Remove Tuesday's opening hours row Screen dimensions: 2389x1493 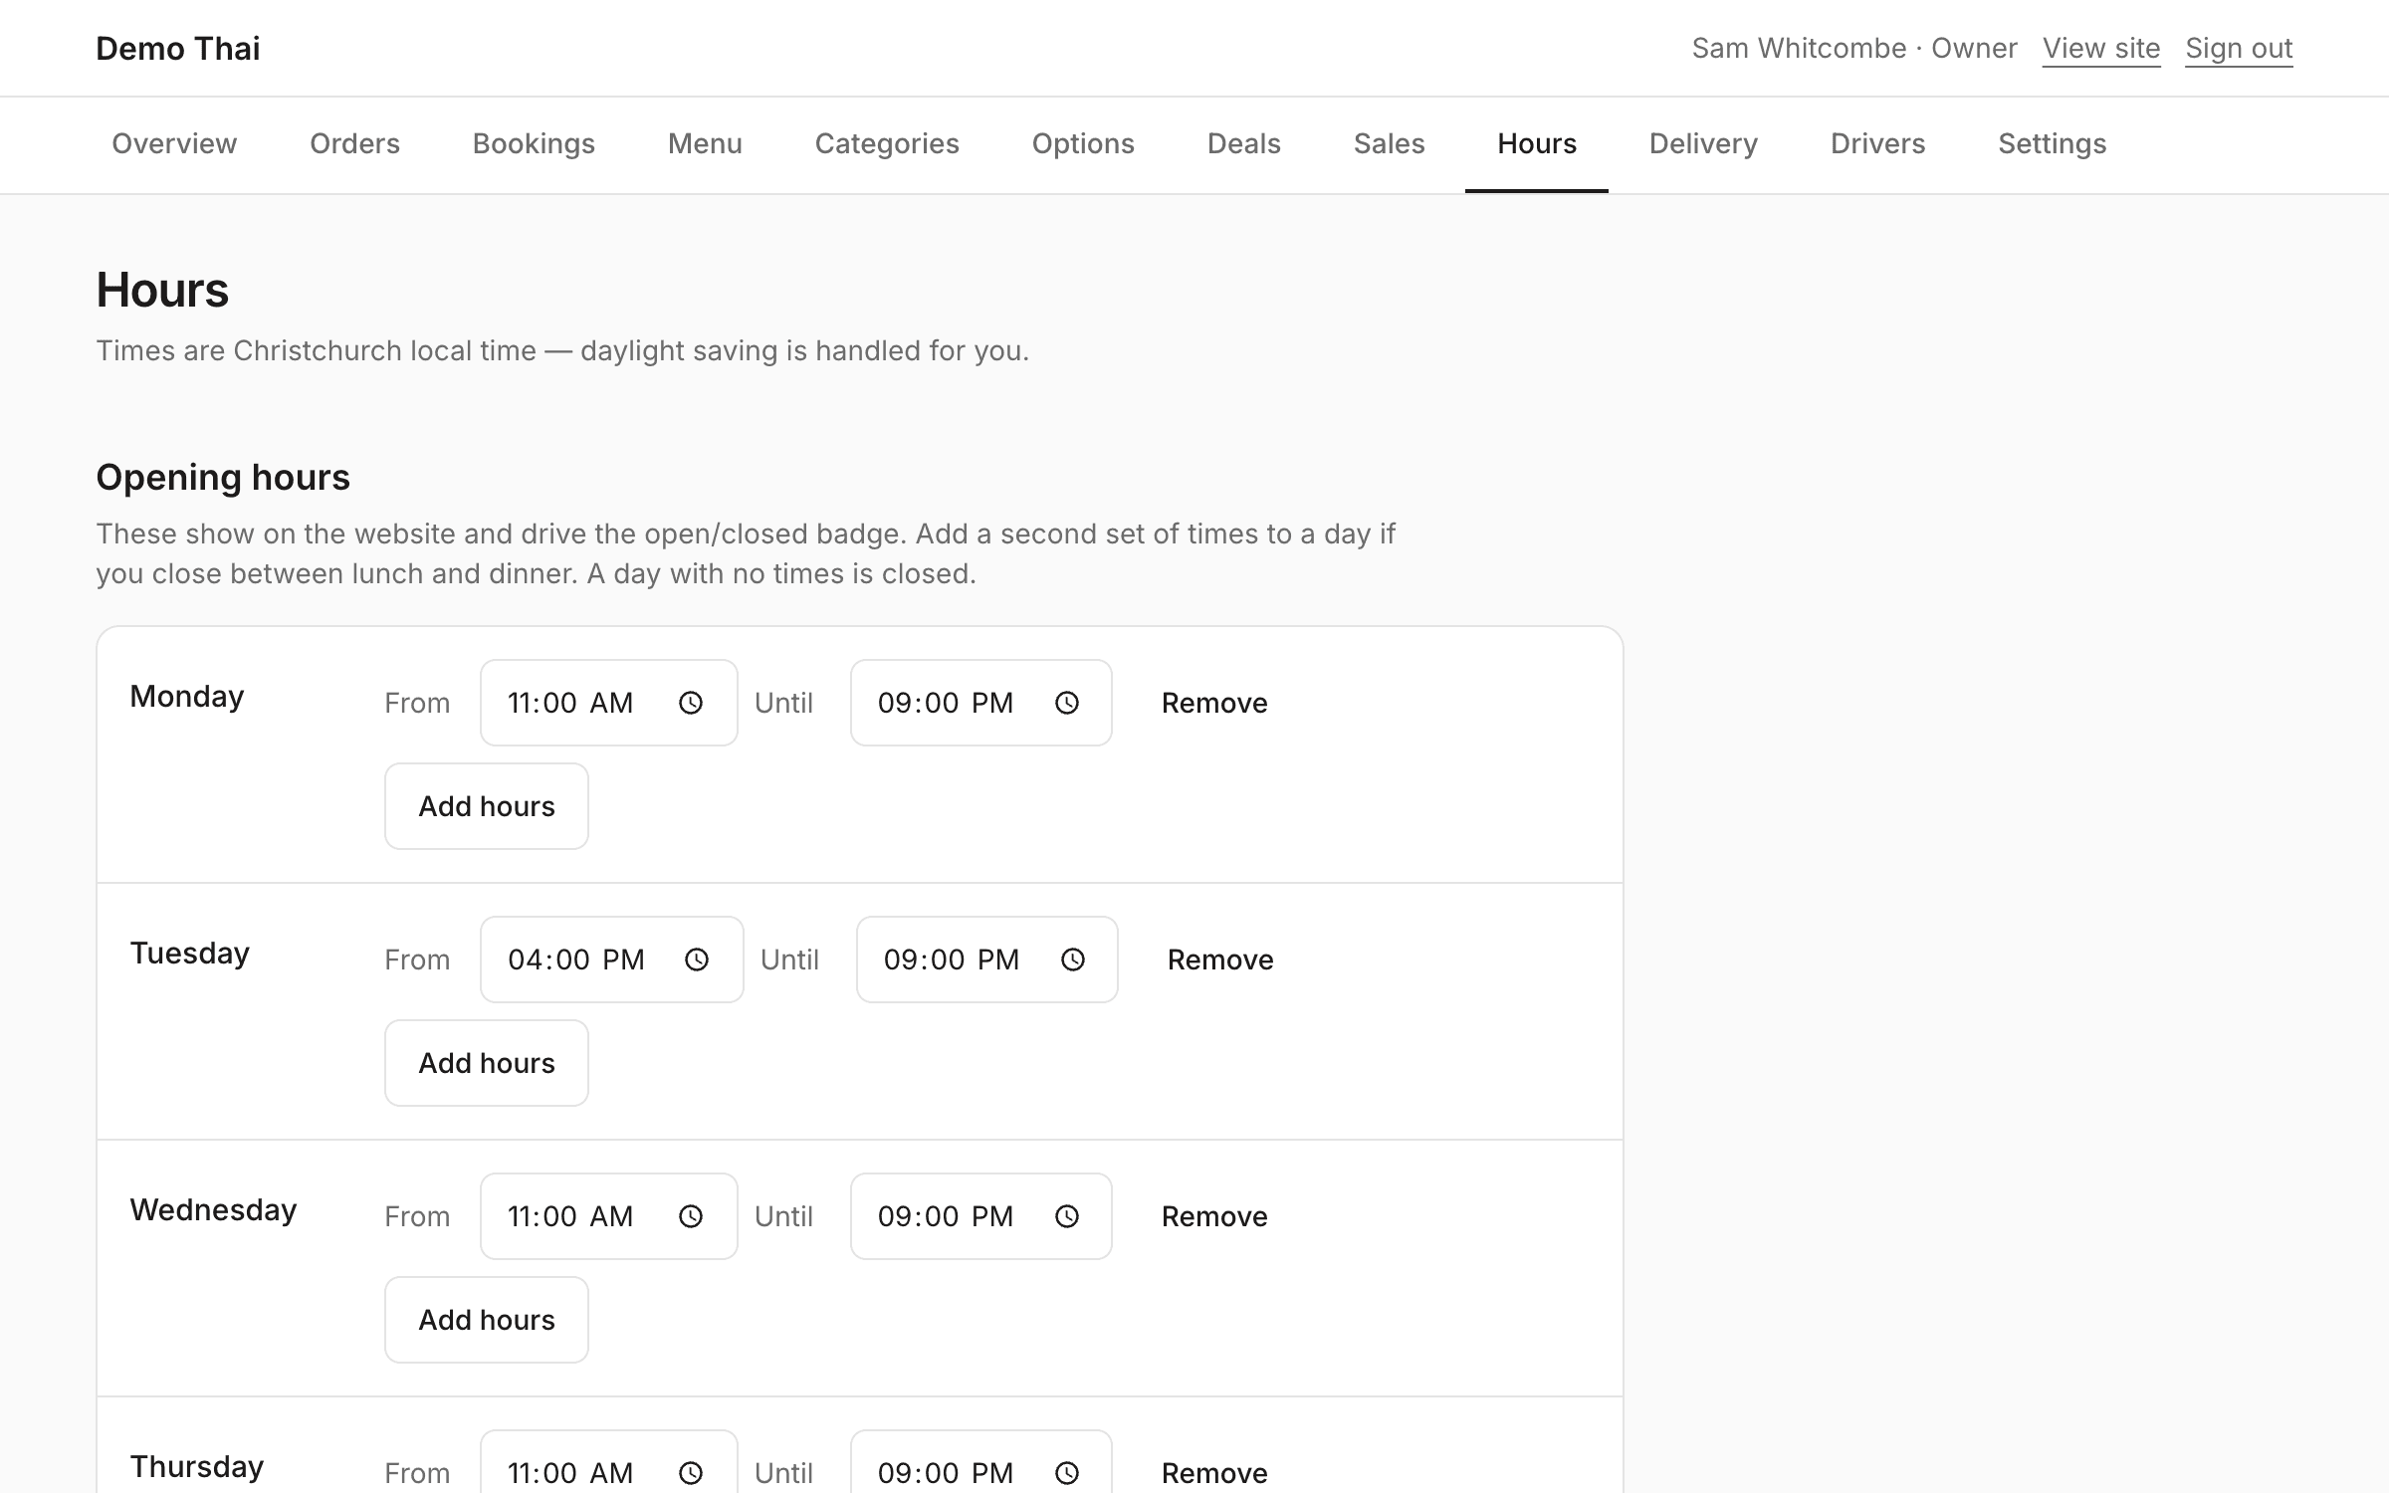[x=1220, y=960]
